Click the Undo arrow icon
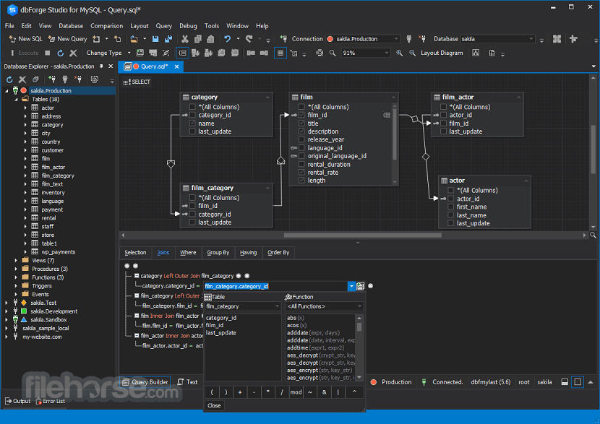 click(227, 39)
